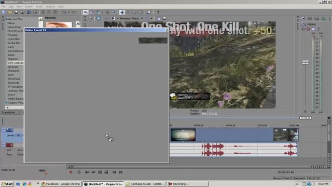Open the View menu
The width and height of the screenshot is (332, 187).
[19, 7]
